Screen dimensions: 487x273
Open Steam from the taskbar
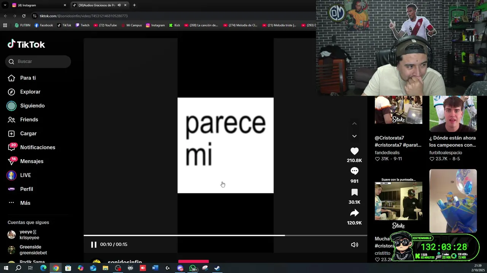(217, 268)
